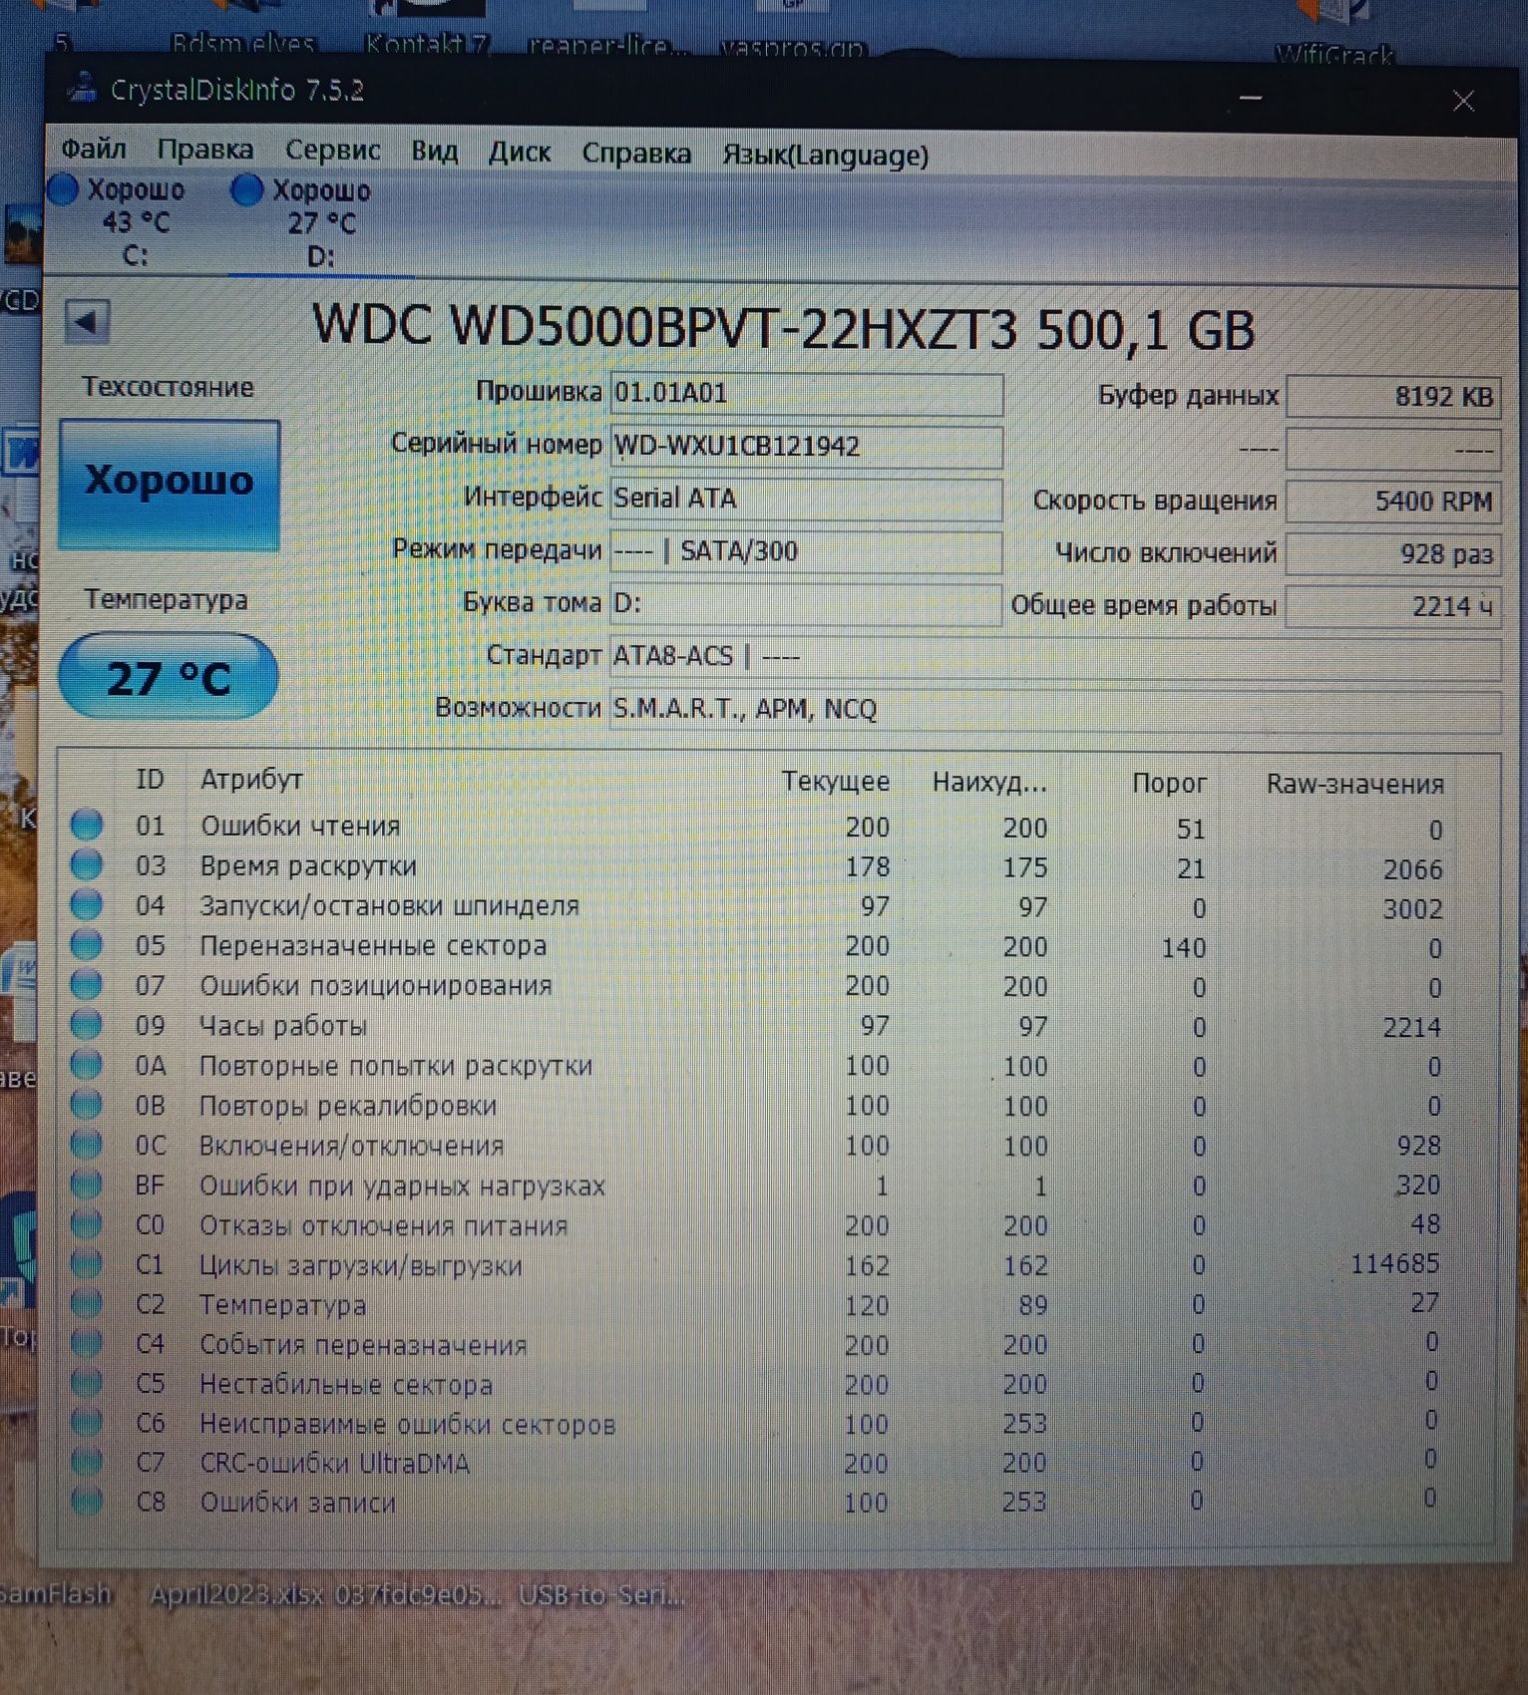Minimize the CrystalDiskInfo window
The width and height of the screenshot is (1528, 1695).
(1251, 98)
